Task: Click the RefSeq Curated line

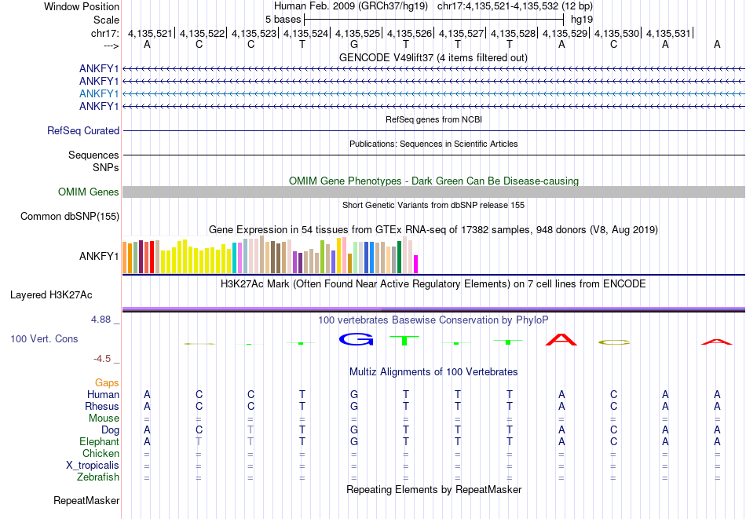Action: 433,131
